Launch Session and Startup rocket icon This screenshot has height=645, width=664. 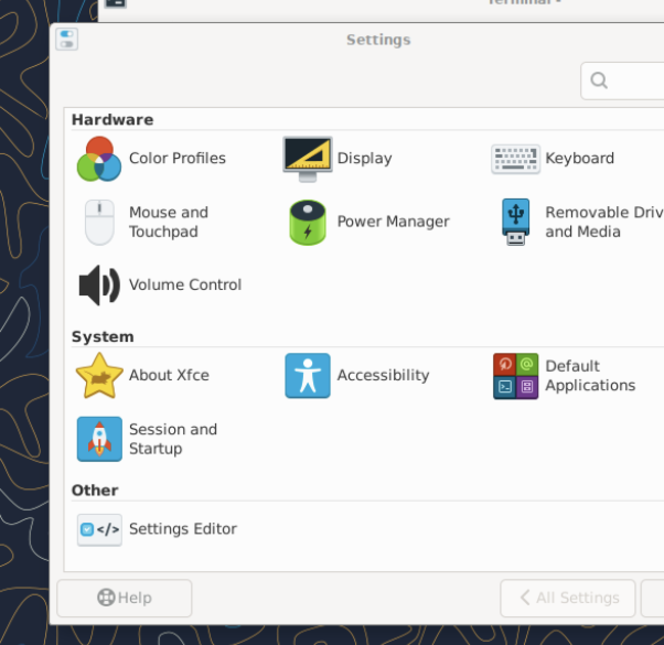point(99,439)
